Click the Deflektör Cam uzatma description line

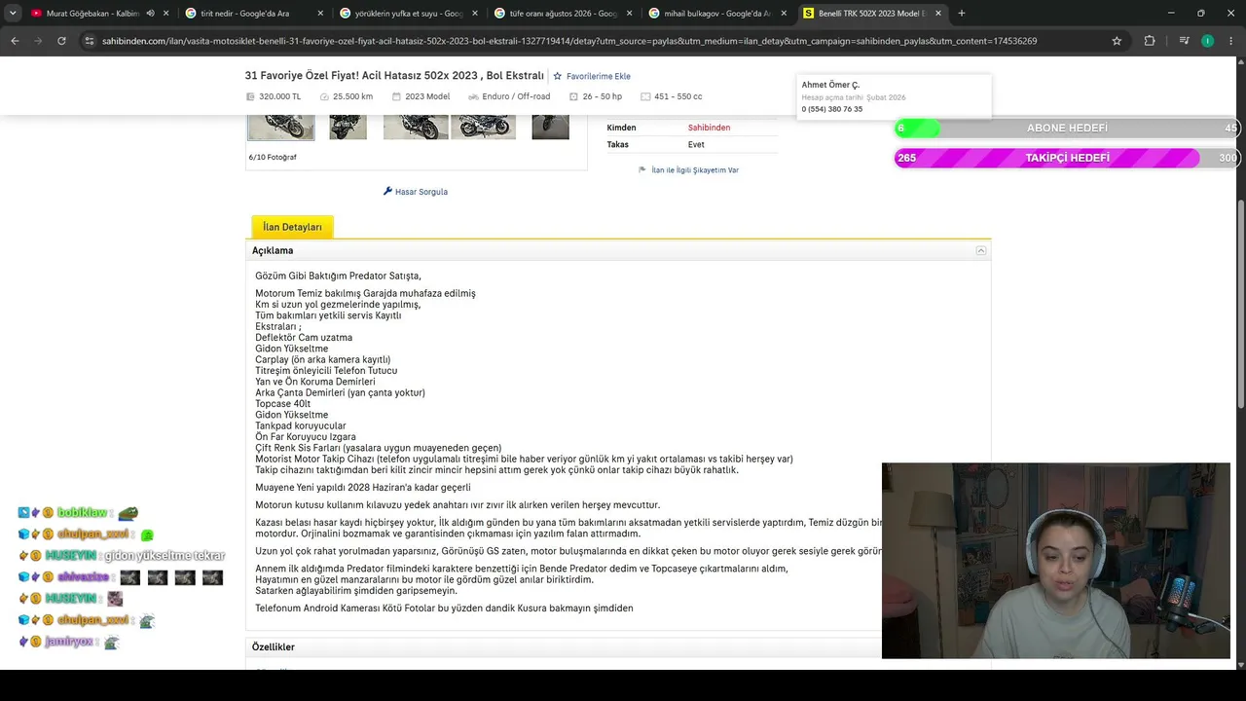(x=304, y=338)
